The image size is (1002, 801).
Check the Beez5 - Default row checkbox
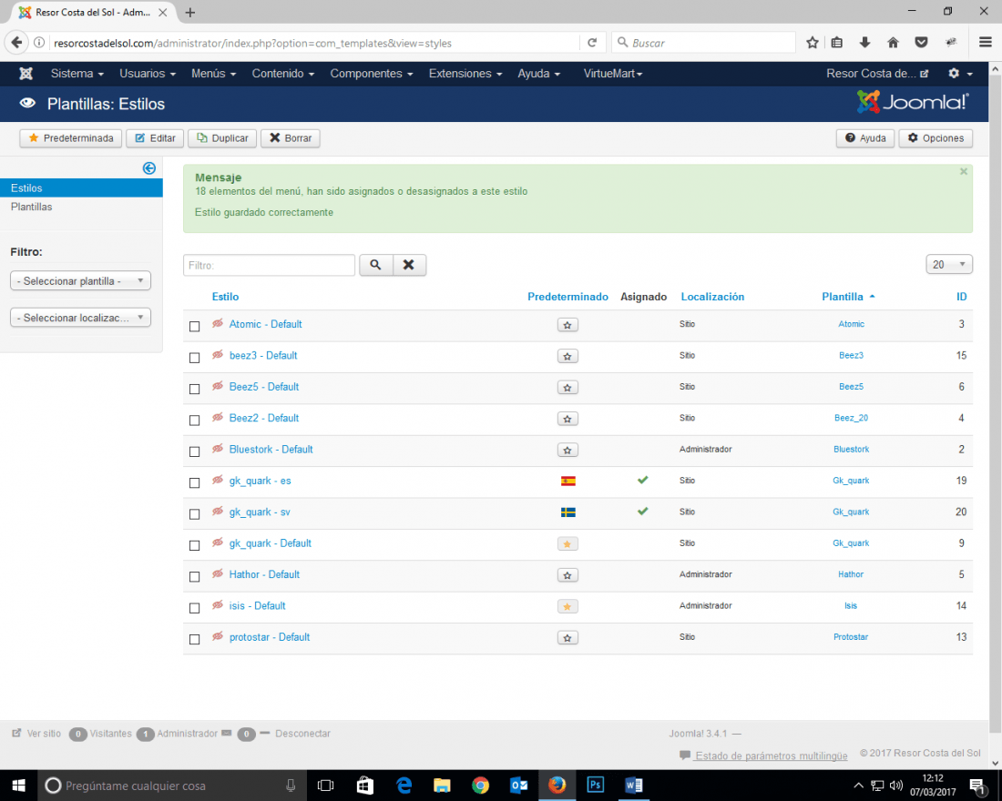(195, 389)
